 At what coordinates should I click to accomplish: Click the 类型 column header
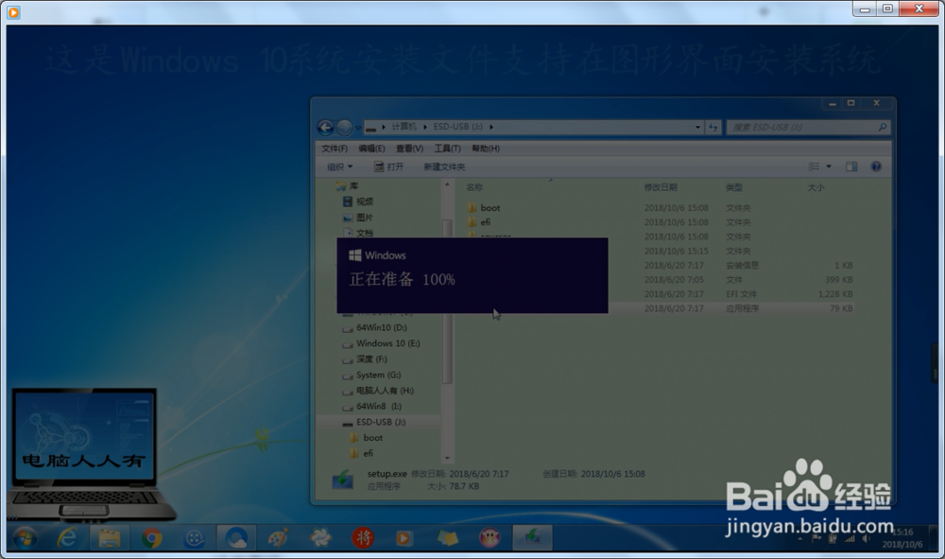pyautogui.click(x=734, y=187)
